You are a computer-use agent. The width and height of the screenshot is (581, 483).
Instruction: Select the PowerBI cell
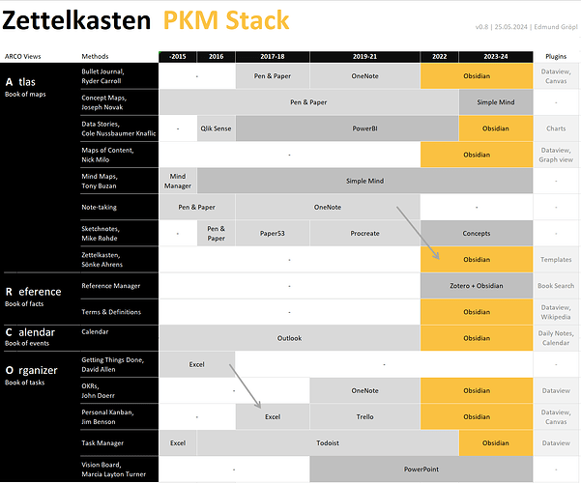click(x=364, y=128)
